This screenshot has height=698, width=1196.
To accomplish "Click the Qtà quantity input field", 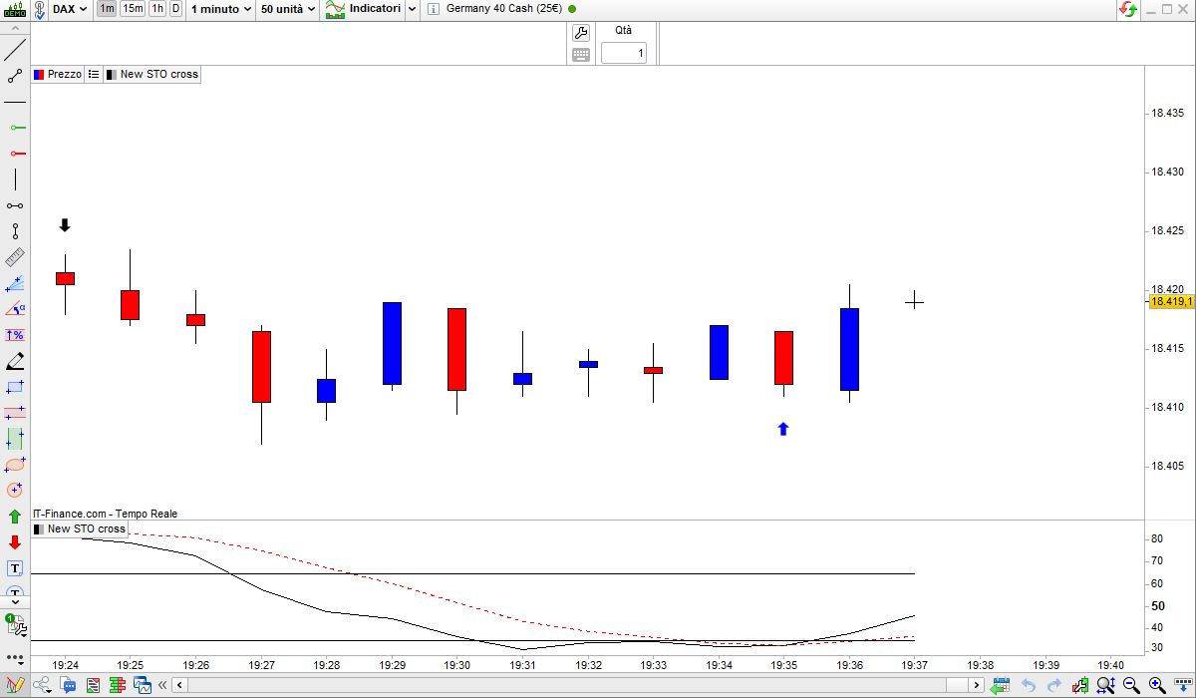I will [x=624, y=53].
